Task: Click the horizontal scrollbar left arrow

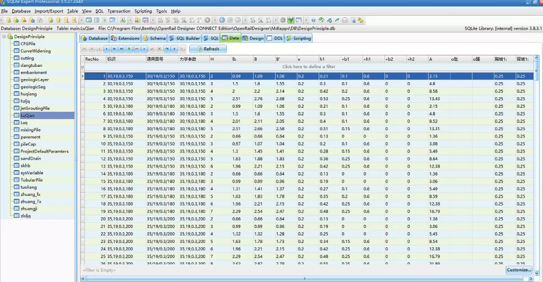Action: (83, 278)
